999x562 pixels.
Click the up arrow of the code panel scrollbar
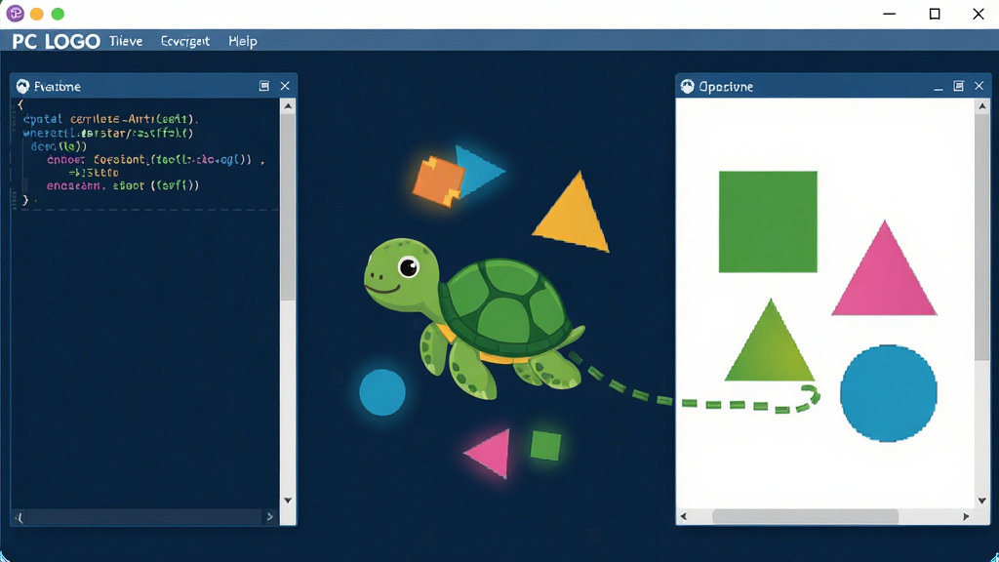click(x=288, y=106)
